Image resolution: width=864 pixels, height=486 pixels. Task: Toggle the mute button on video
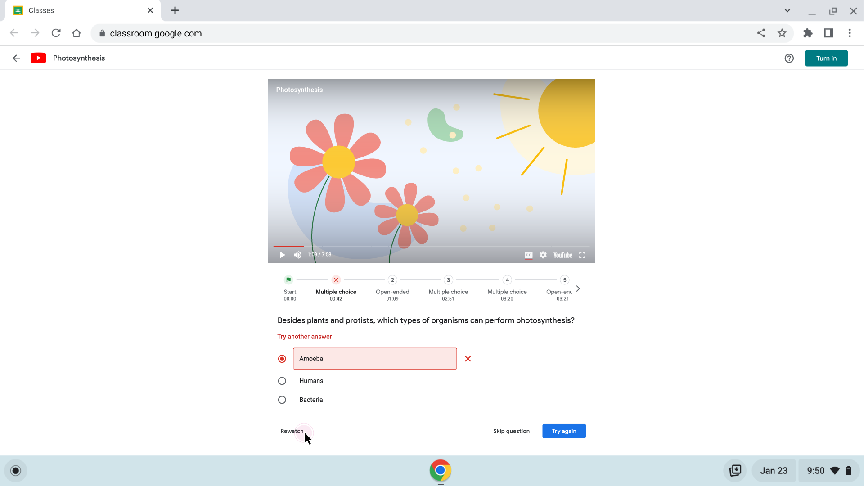click(297, 255)
